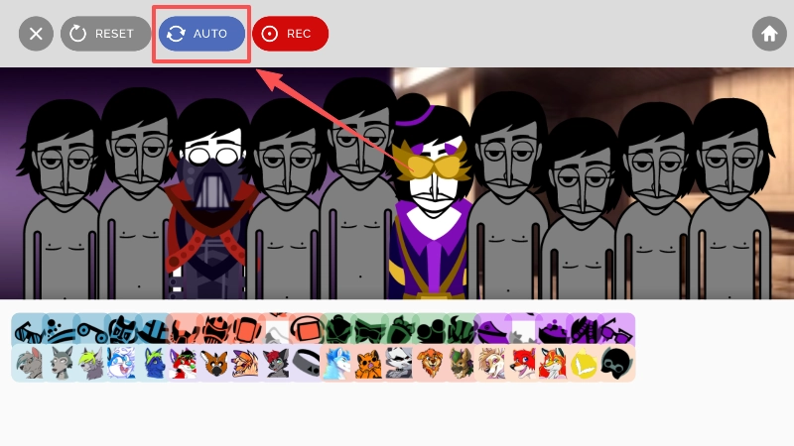Select the wolf avatar with yellow-green hair
Screen dimensions: 794x446
(x=90, y=364)
